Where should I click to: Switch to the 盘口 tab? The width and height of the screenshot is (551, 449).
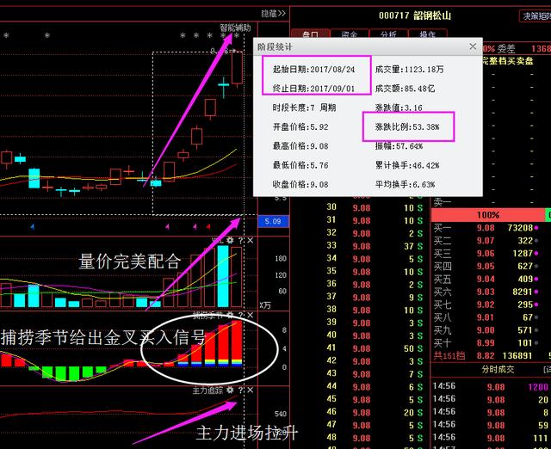[x=311, y=35]
